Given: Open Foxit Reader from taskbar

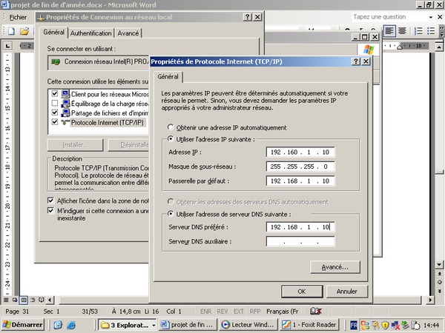Looking at the screenshot, I should (x=309, y=325).
